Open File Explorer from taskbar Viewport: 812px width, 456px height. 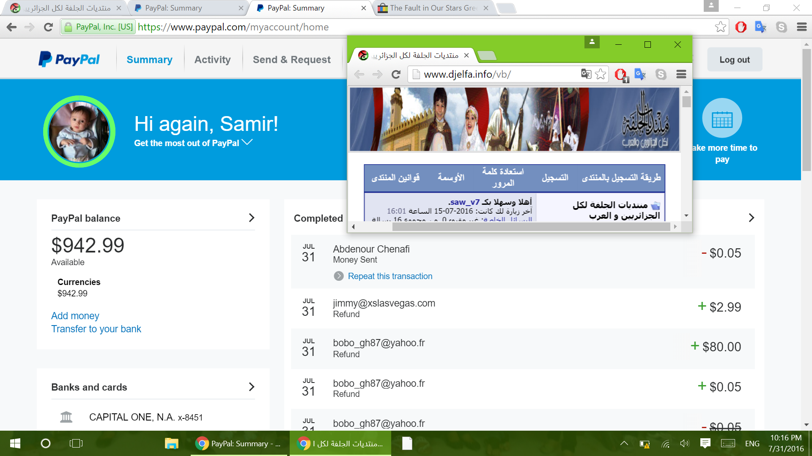tap(171, 443)
